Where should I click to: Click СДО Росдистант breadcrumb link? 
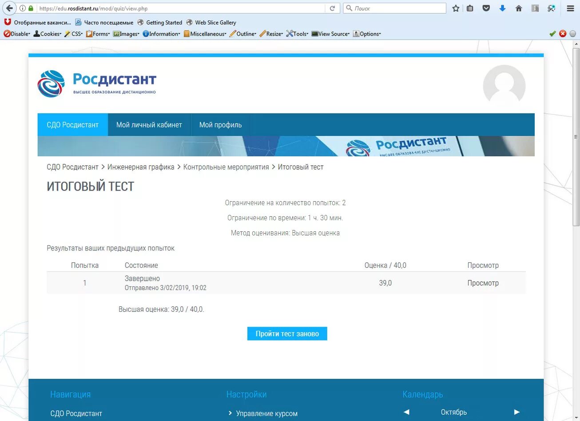click(72, 167)
